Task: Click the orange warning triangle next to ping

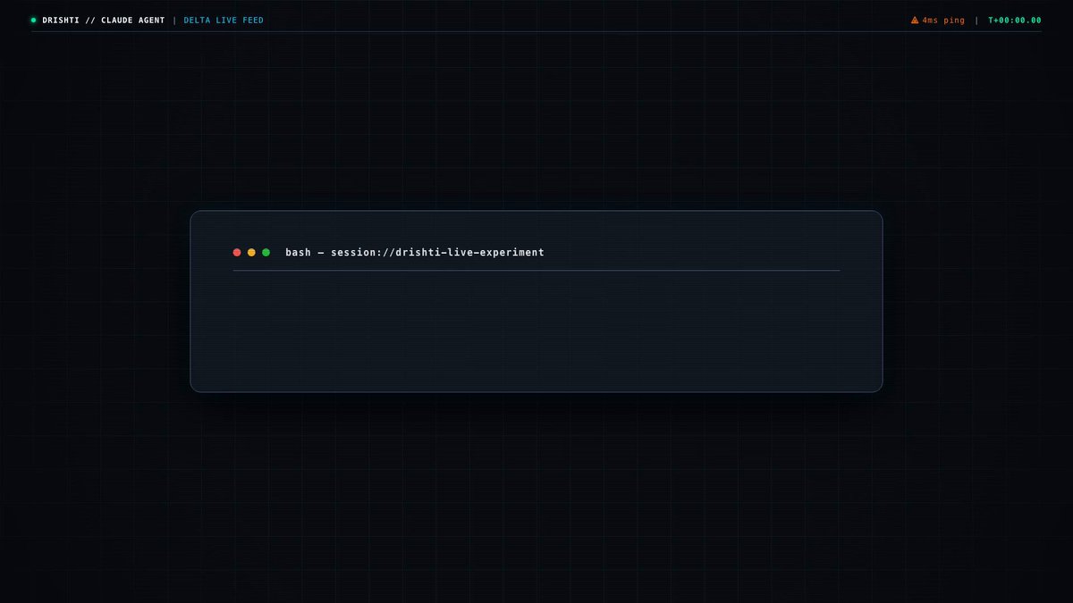Action: 915,20
